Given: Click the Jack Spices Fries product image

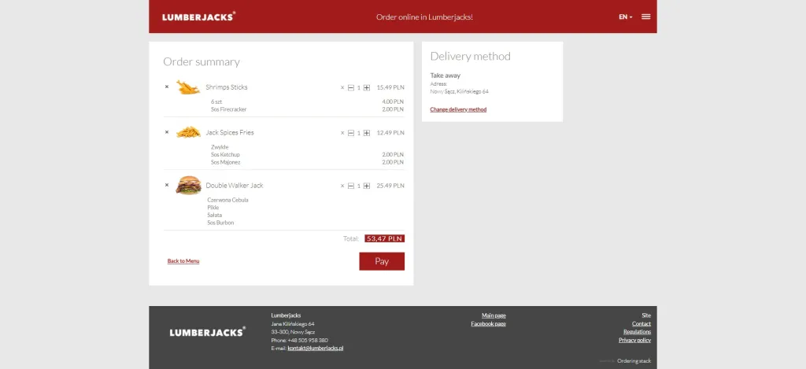Looking at the screenshot, I should click(188, 133).
